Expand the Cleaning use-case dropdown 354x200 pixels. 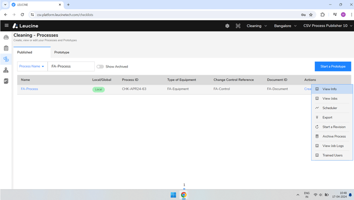(x=257, y=26)
